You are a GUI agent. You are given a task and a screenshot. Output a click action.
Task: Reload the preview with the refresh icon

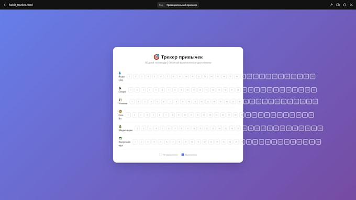pyautogui.click(x=344, y=5)
